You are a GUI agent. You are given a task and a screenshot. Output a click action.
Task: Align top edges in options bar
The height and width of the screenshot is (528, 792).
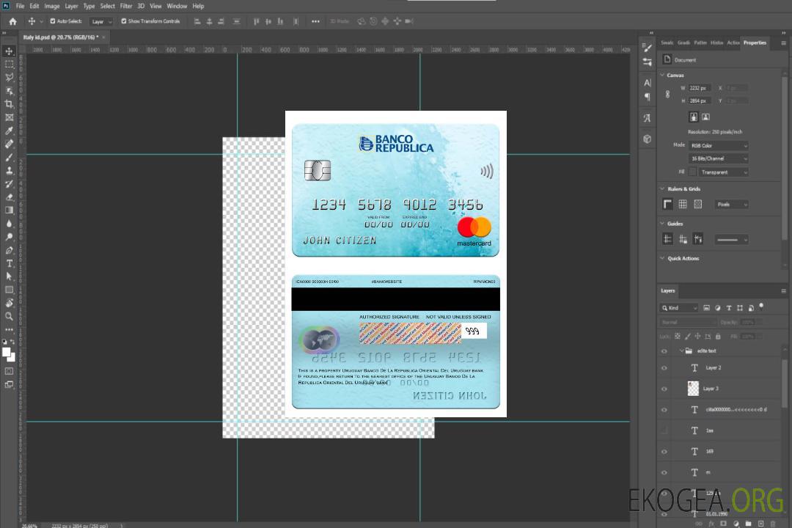[256, 21]
